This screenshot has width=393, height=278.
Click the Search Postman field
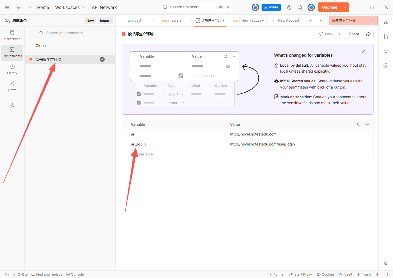pyautogui.click(x=197, y=7)
